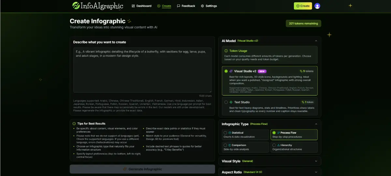Select the Statistical infographic type radio
The image size is (391, 176).
pyautogui.click(x=225, y=133)
